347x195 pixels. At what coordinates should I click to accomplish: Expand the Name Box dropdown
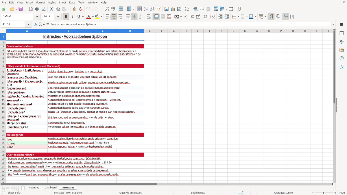pyautogui.click(x=28, y=25)
